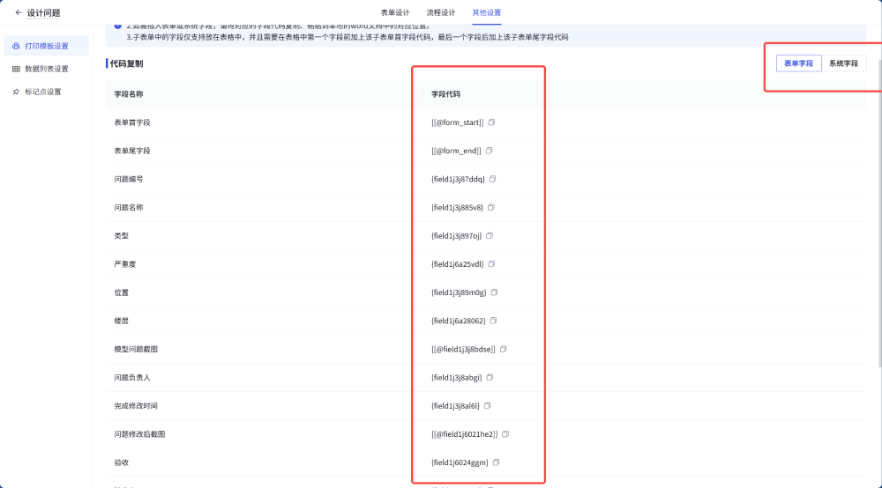The image size is (882, 488).
Task: Click the back arrow beside 设计问题
Action: click(x=19, y=12)
